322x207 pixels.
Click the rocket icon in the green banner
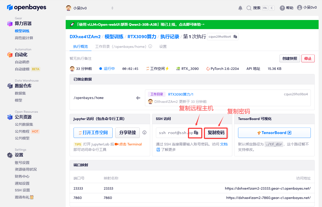[x=72, y=24]
